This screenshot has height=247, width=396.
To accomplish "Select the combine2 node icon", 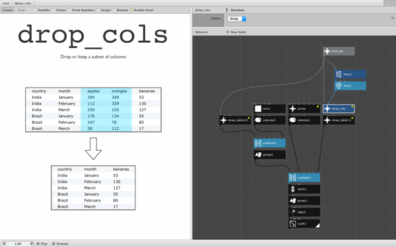I will tap(258, 143).
